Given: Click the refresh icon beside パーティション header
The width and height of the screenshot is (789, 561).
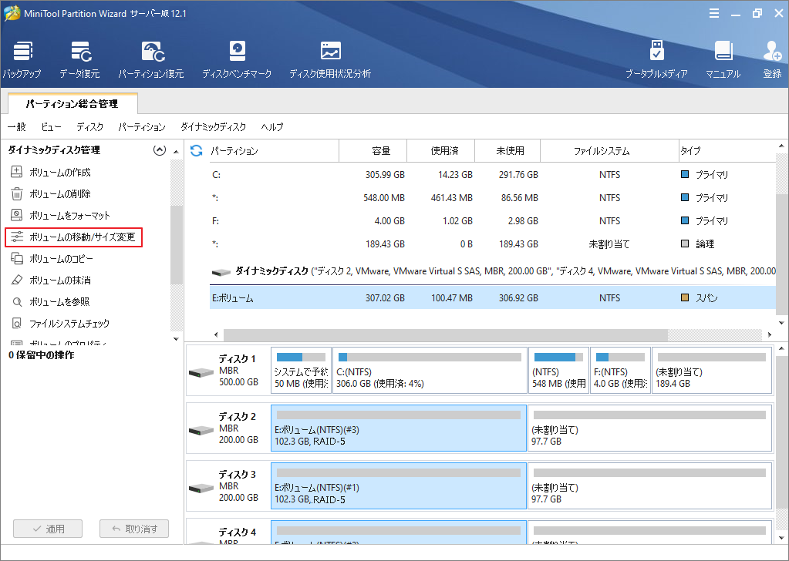Looking at the screenshot, I should 197,150.
